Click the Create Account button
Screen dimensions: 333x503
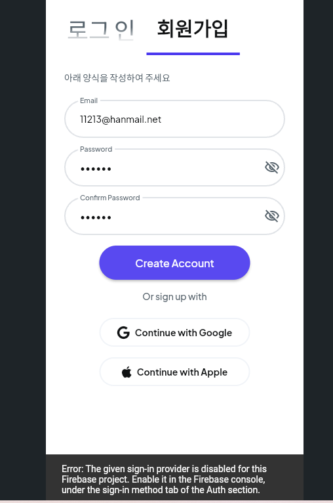(x=174, y=263)
